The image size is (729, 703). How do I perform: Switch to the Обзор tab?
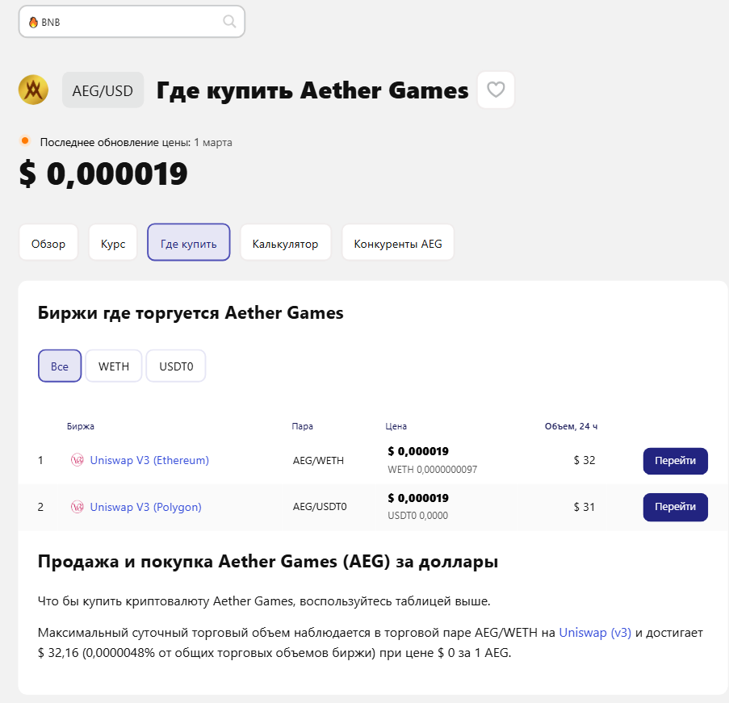pos(48,242)
